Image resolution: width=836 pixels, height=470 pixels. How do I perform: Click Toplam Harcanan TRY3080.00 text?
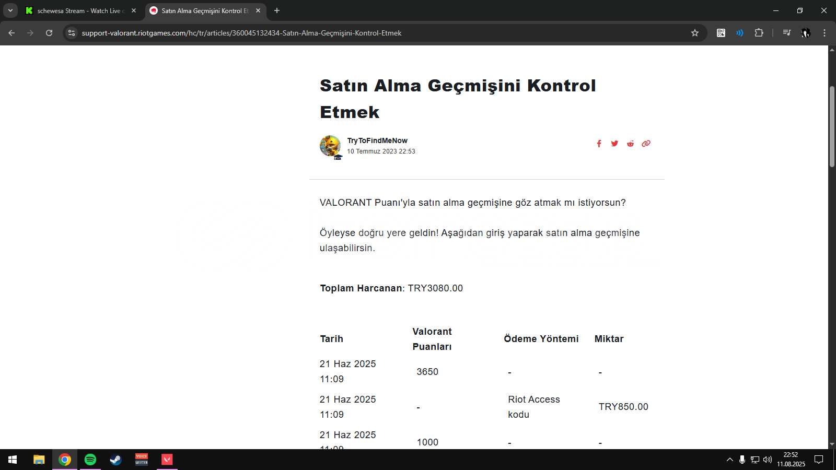point(391,288)
